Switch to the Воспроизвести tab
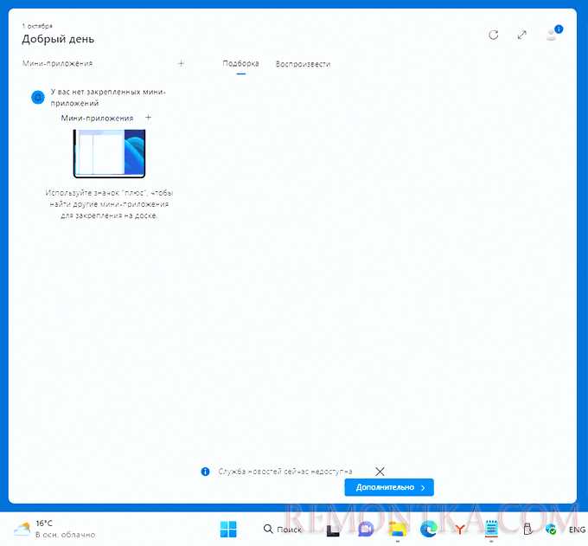Image resolution: width=588 pixels, height=546 pixels. [303, 64]
